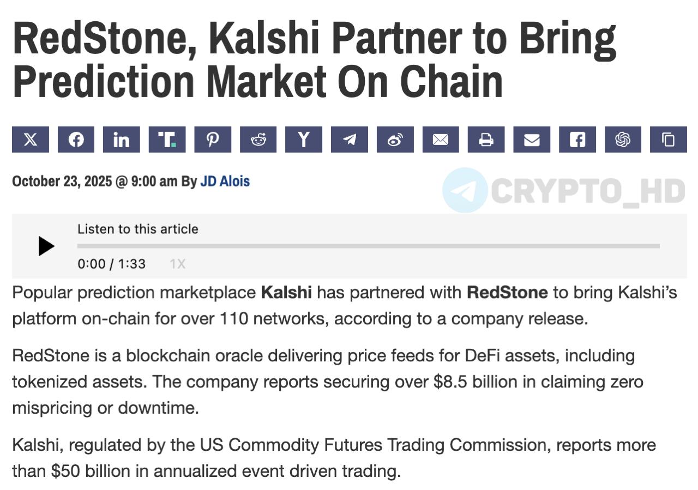
Task: Share the article on Truth Social
Action: point(167,140)
